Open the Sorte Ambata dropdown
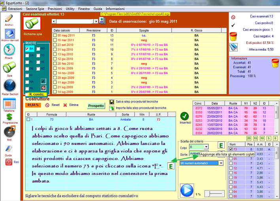The image size is (280, 201). (195, 154)
